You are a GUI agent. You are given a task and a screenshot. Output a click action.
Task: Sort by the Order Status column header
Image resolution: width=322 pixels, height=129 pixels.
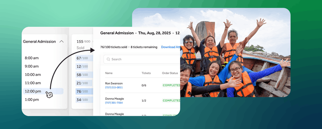click(x=170, y=73)
